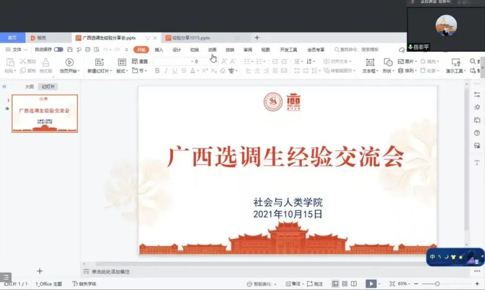The image size is (485, 290).
Task: Click the 形状 shapes icon
Action: [388, 62]
